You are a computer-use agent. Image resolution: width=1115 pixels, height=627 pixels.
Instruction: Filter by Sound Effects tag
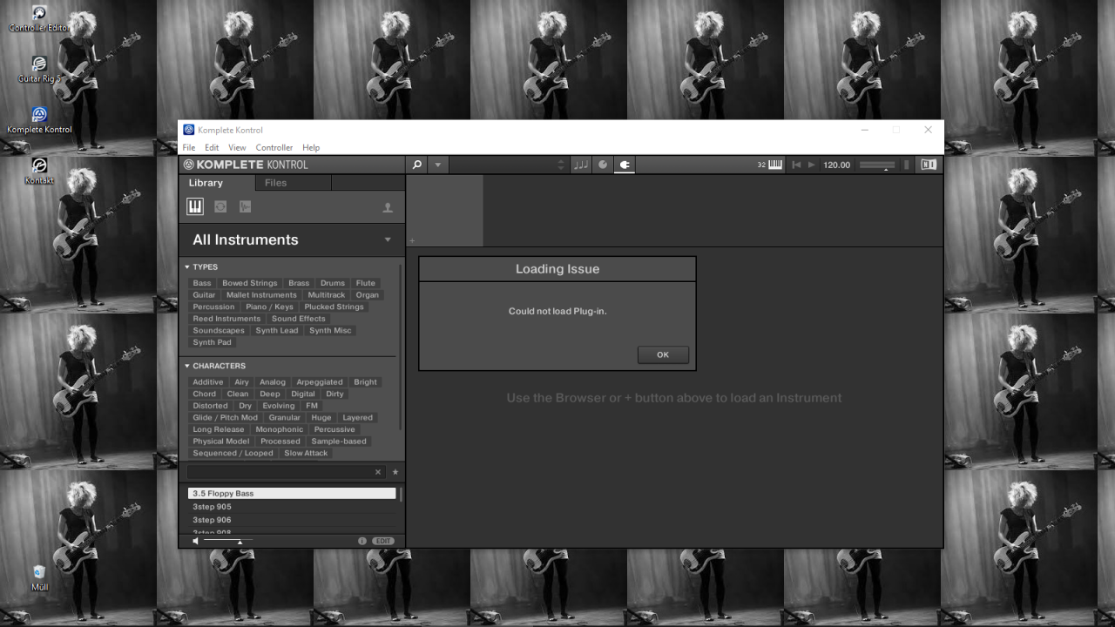(x=298, y=319)
